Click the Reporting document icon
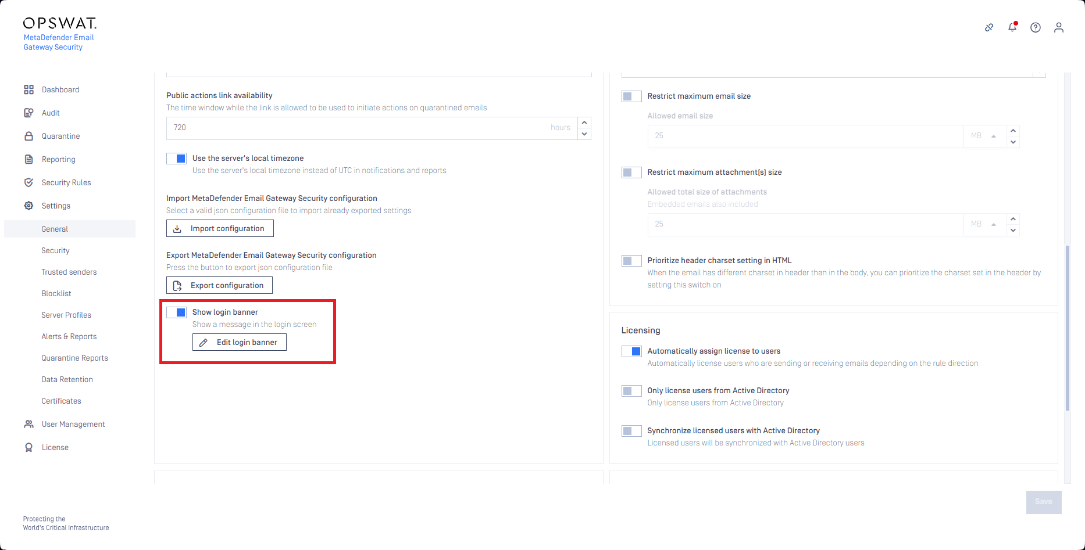Image resolution: width=1085 pixels, height=550 pixels. (28, 159)
